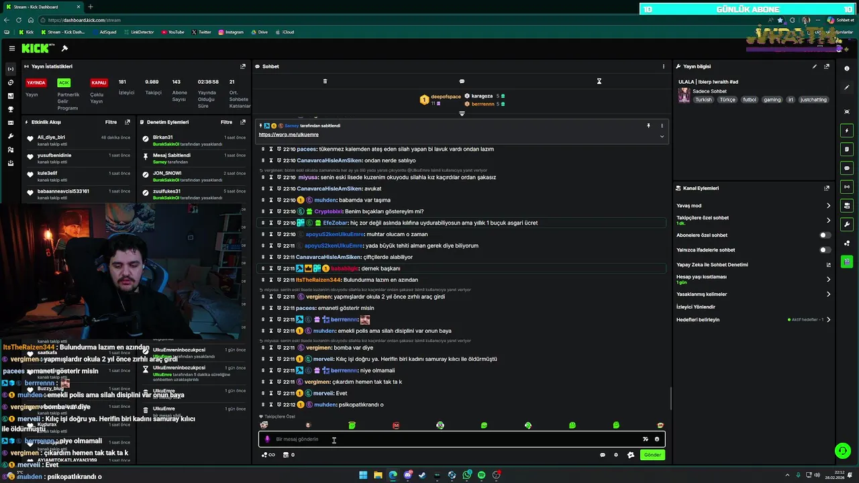The height and width of the screenshot is (483, 859).
Task: Click the green clip icon in the right sidebar
Action: point(847,261)
